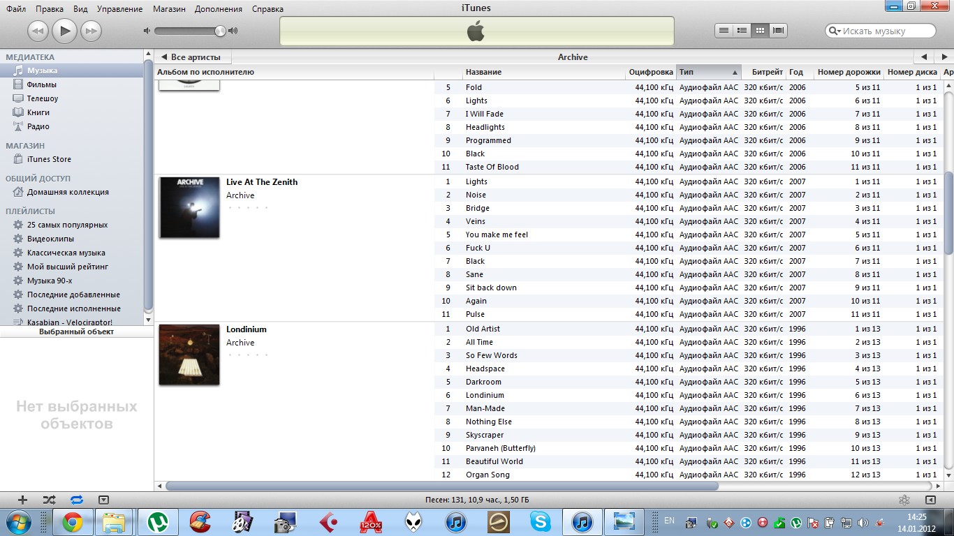Open the search magnifier options dropdown

point(835,31)
